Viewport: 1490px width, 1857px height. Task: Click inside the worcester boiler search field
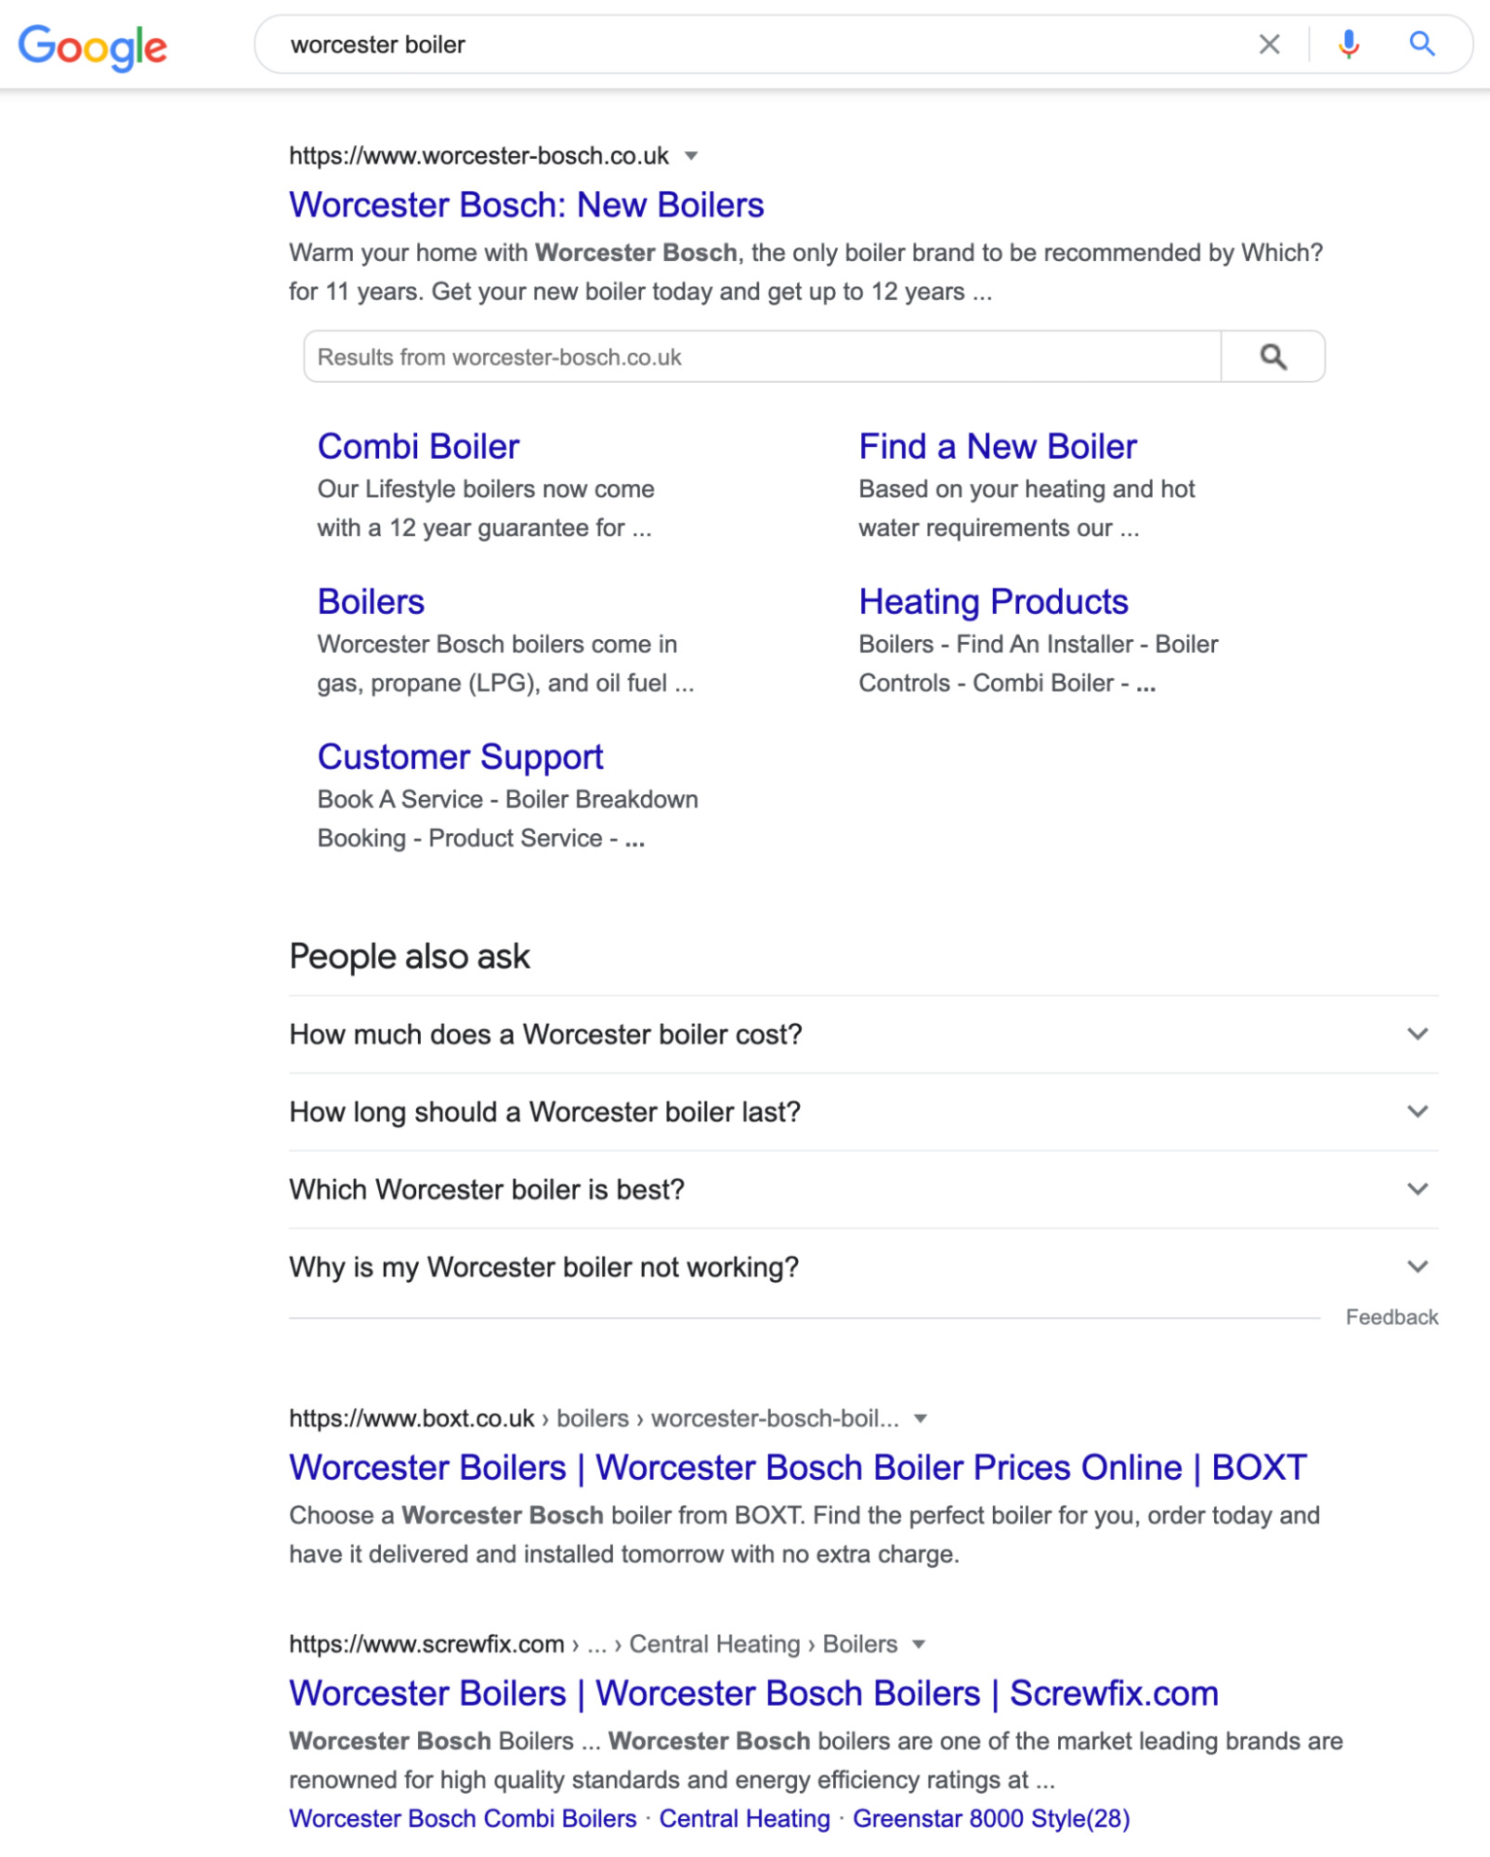(743, 45)
